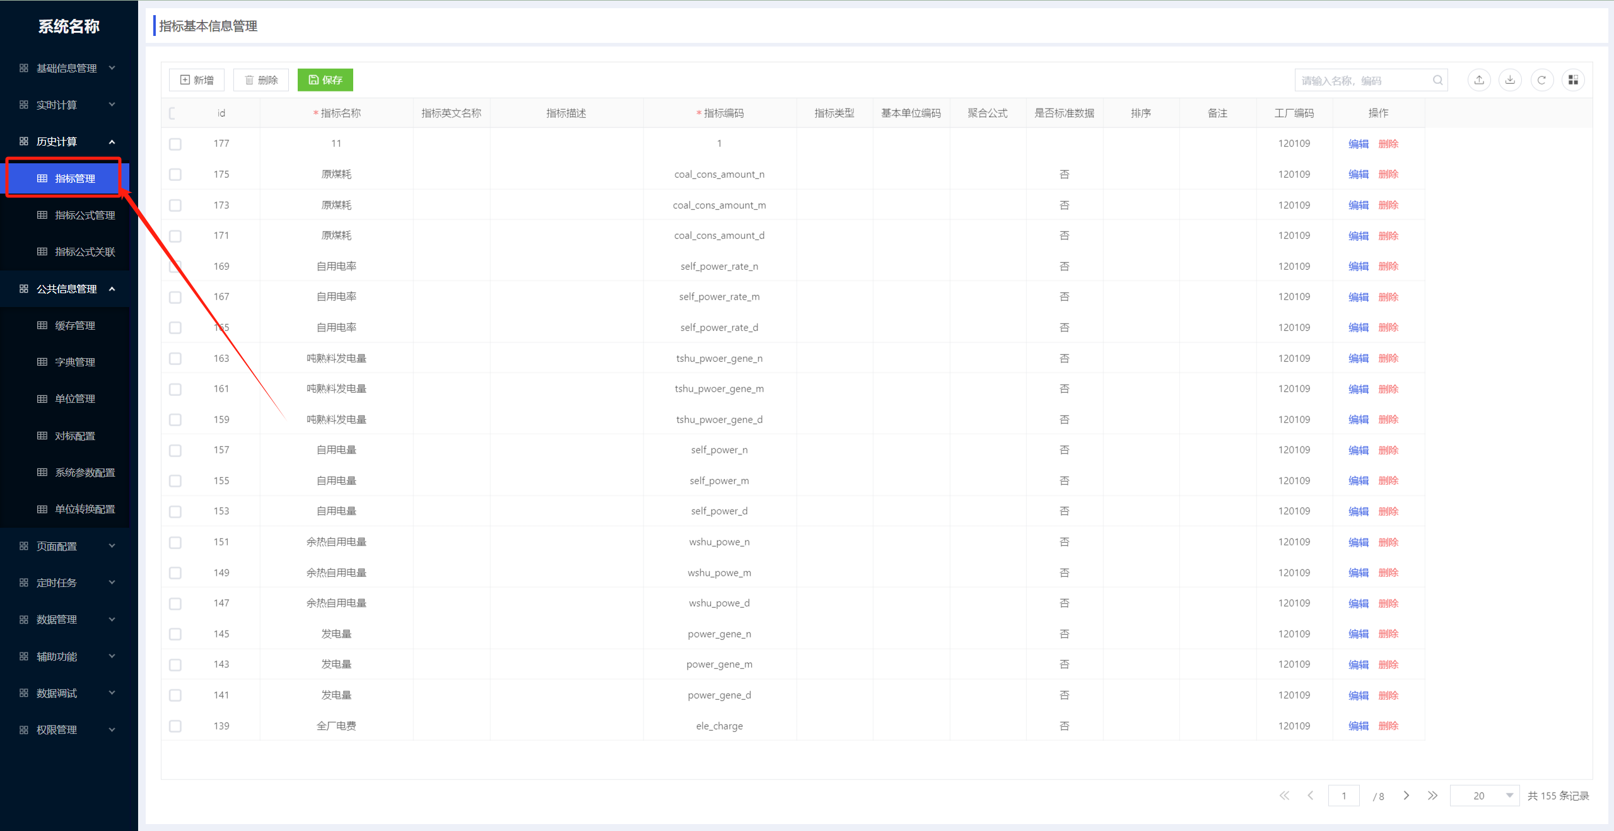Viewport: 1614px width, 831px height.
Task: Click the table icon beside 对标配置
Action: pyautogui.click(x=42, y=436)
